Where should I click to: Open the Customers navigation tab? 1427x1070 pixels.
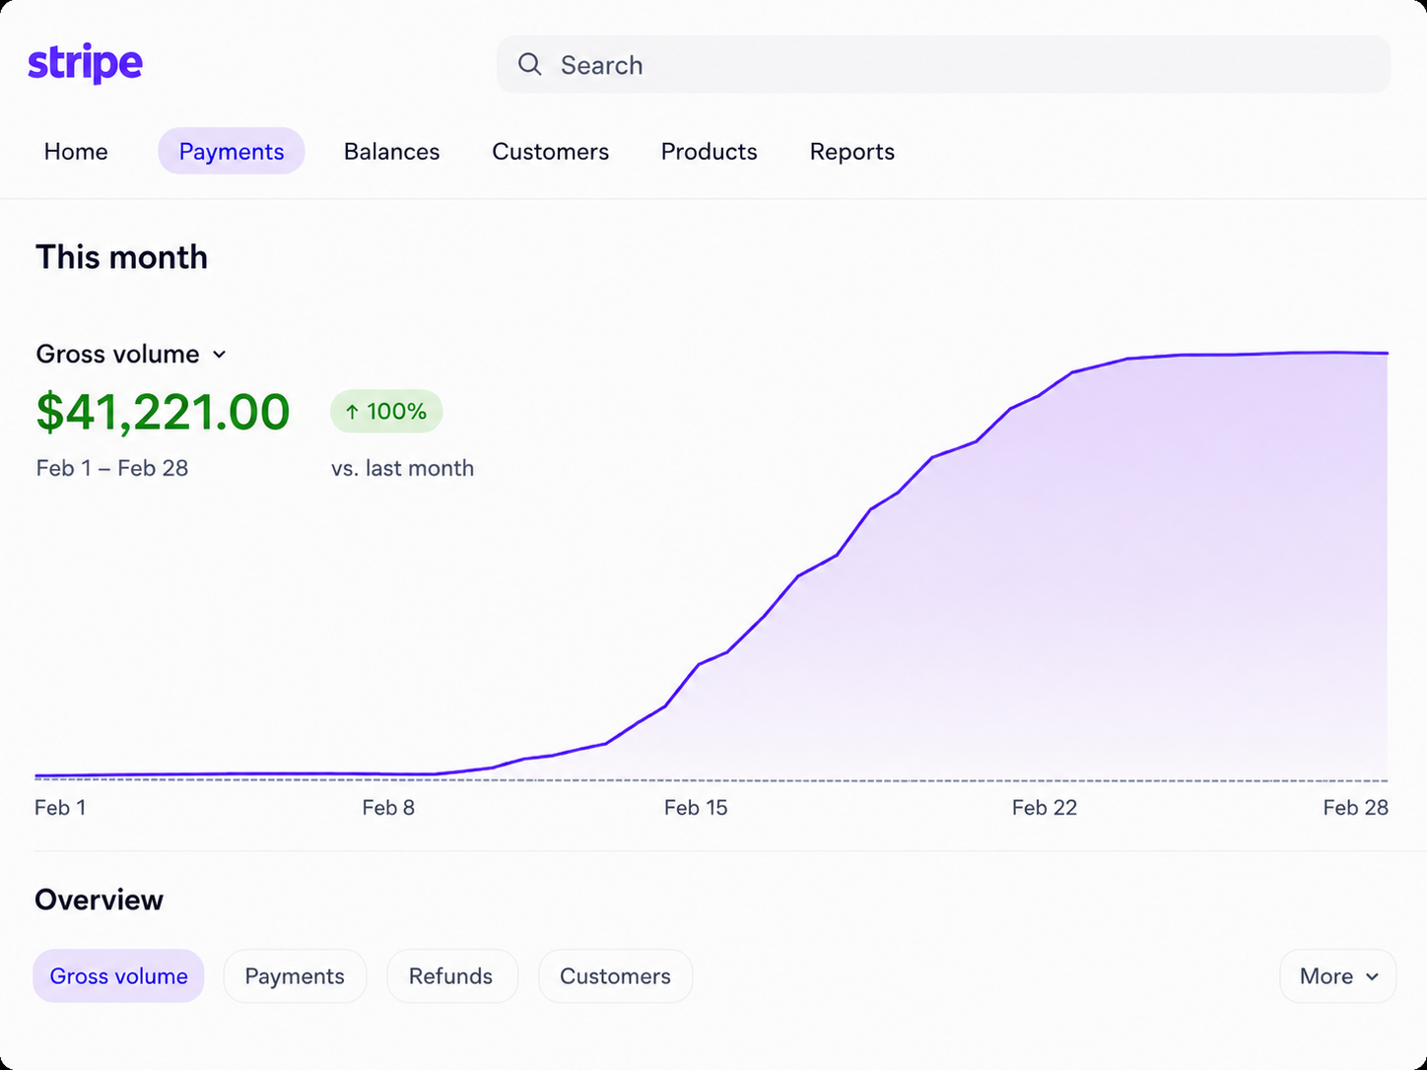(x=551, y=152)
